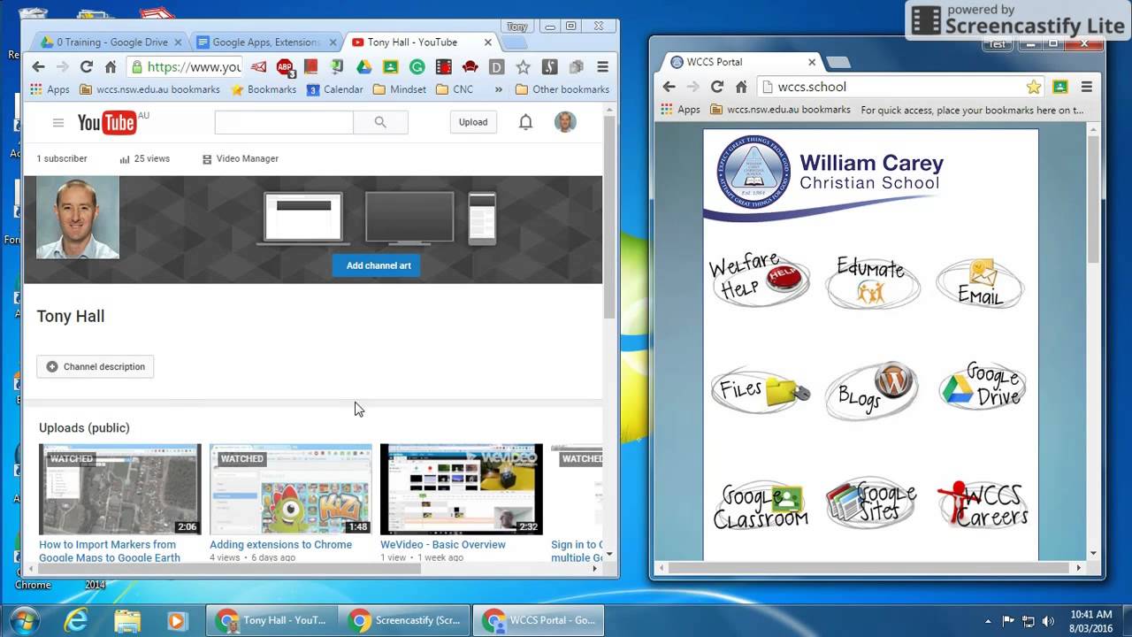This screenshot has width=1132, height=637.
Task: Click the back arrow in YouTube window
Action: point(38,66)
